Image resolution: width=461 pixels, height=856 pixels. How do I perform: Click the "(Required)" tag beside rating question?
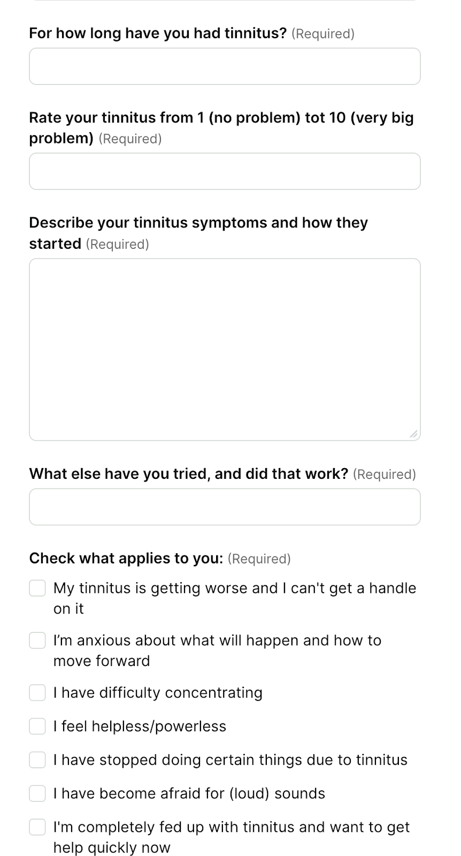(x=130, y=139)
